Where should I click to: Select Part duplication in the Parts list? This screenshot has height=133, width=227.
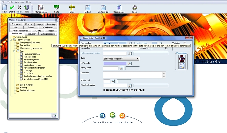click(x=30, y=62)
